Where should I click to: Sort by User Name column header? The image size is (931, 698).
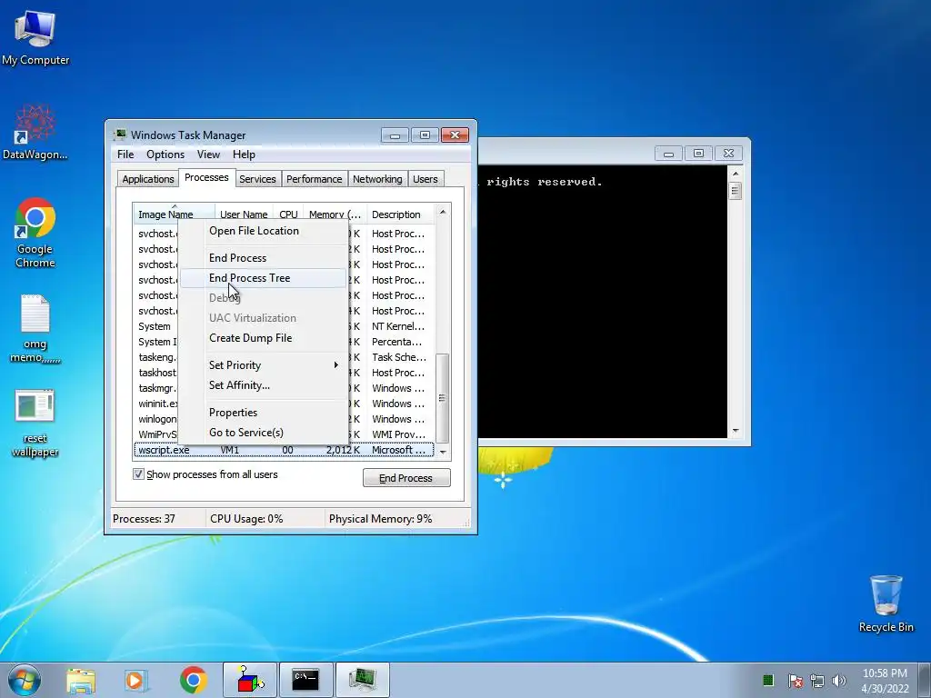[x=244, y=214]
